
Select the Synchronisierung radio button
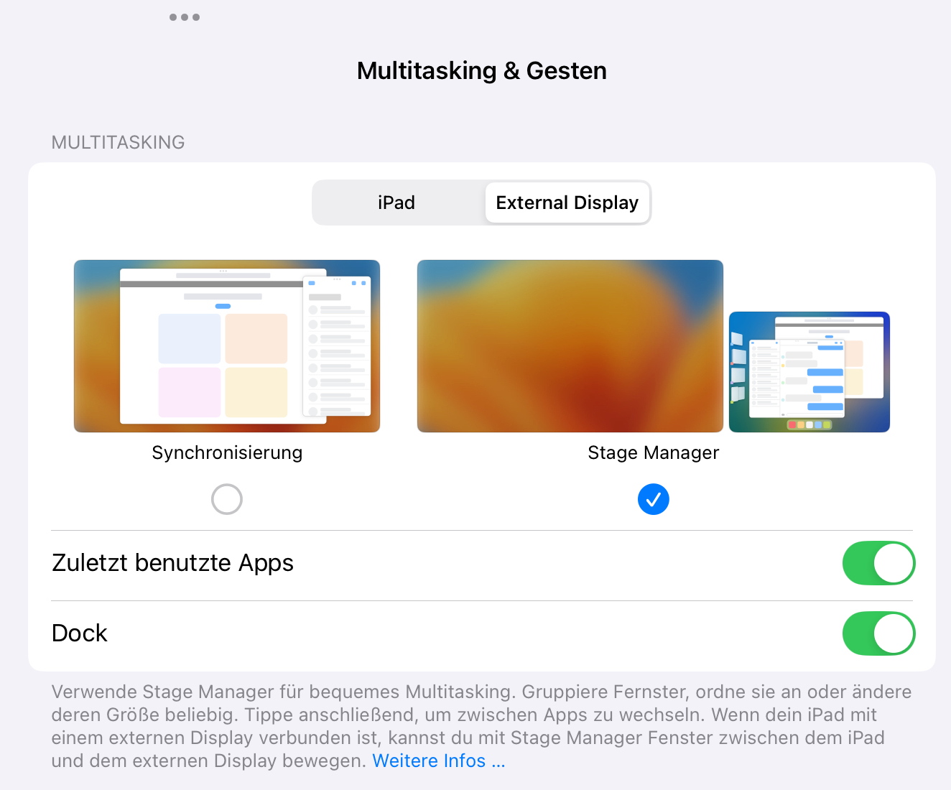227,499
